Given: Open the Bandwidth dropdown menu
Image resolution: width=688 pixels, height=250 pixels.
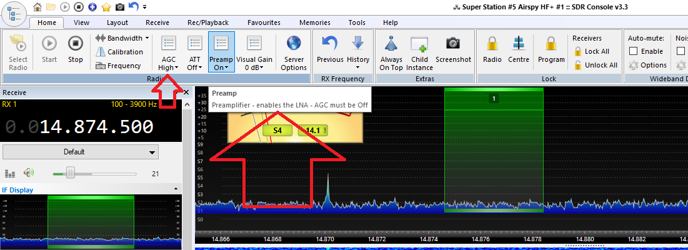Looking at the screenshot, I should [122, 38].
